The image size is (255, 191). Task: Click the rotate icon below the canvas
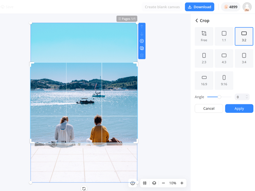[x=84, y=189]
